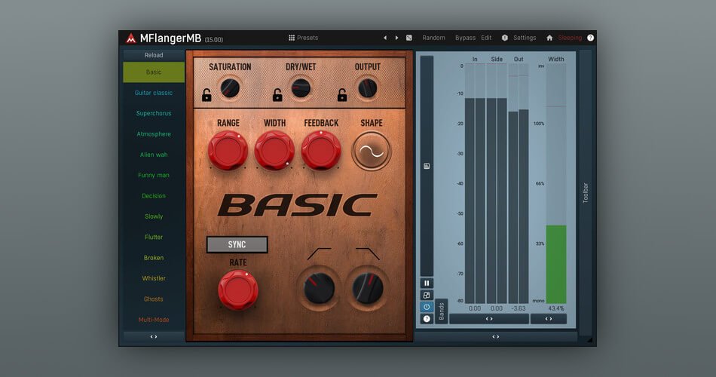Click the high-pass filter shape icon

click(x=320, y=253)
